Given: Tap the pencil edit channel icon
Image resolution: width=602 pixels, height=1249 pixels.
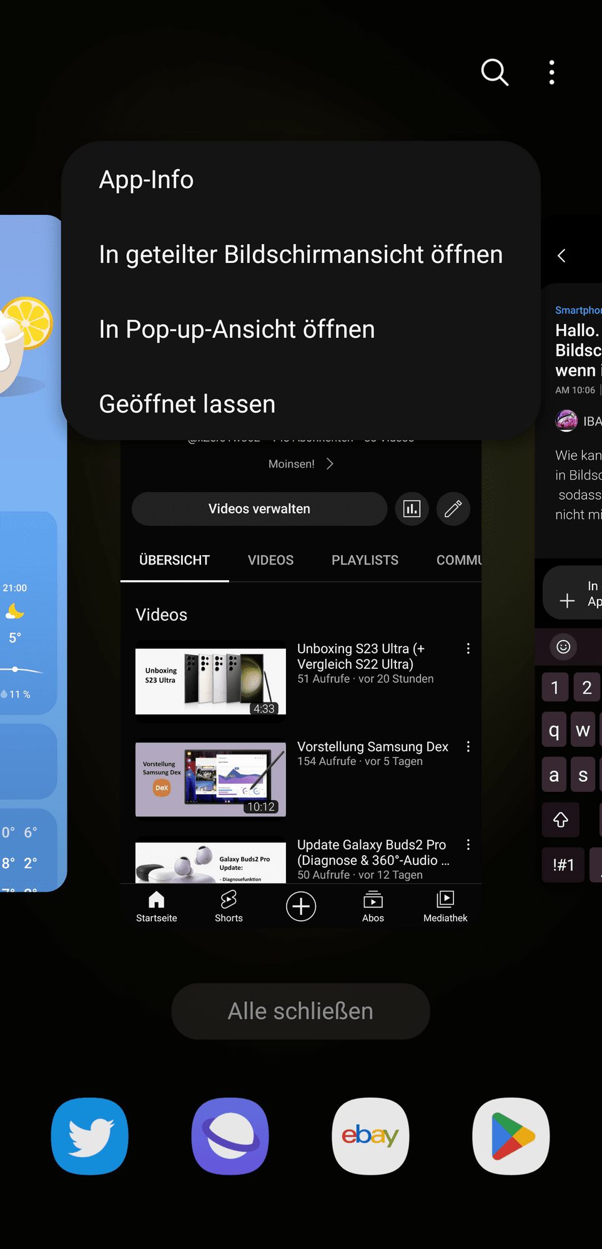Looking at the screenshot, I should tap(453, 509).
